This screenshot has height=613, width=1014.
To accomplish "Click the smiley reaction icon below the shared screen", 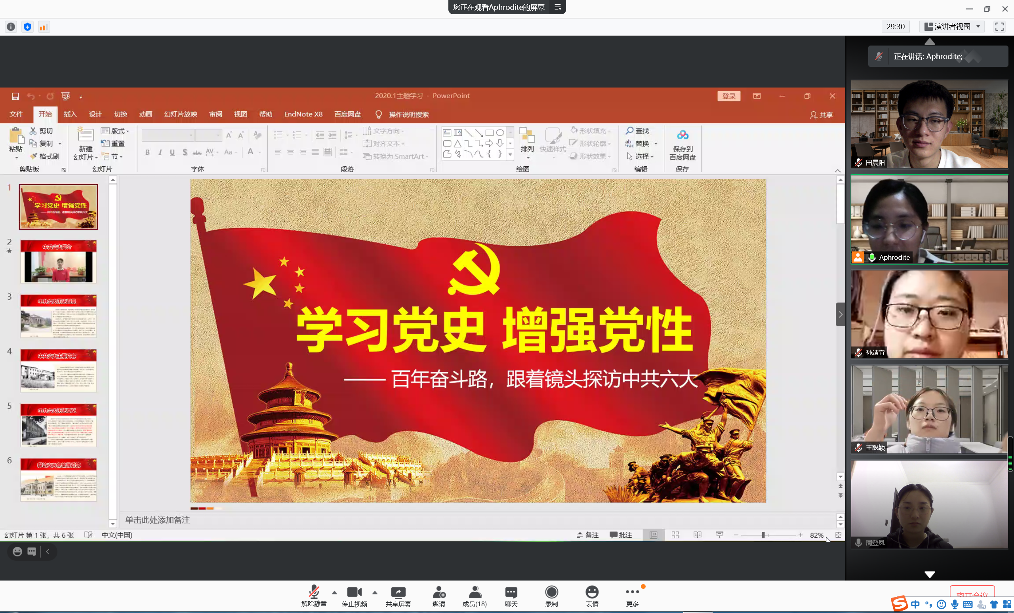I will [17, 552].
